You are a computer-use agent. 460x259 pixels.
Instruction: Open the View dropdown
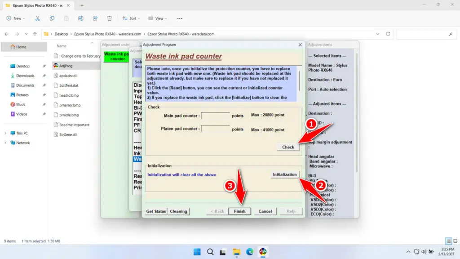tap(157, 18)
